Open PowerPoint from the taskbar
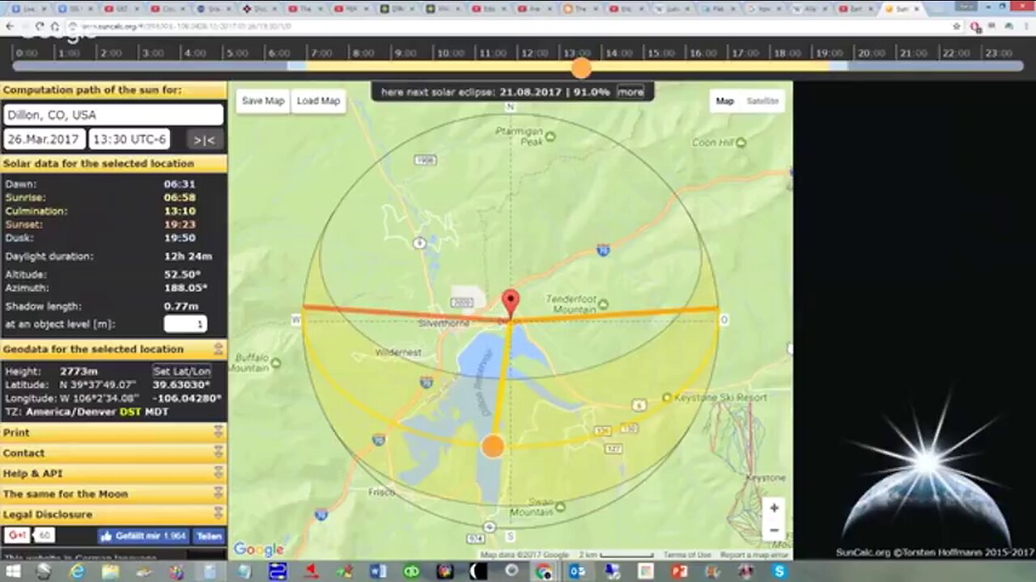Screen dimensions: 1036x582 point(679,571)
